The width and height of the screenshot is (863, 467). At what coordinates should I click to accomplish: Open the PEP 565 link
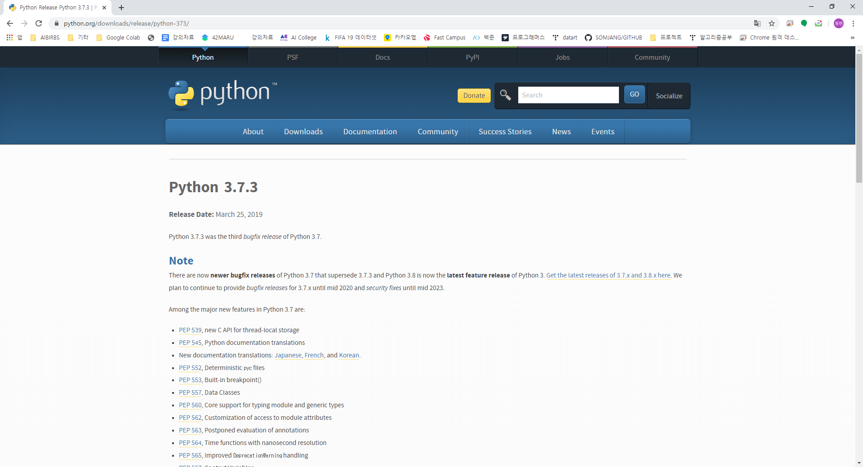pyautogui.click(x=190, y=455)
